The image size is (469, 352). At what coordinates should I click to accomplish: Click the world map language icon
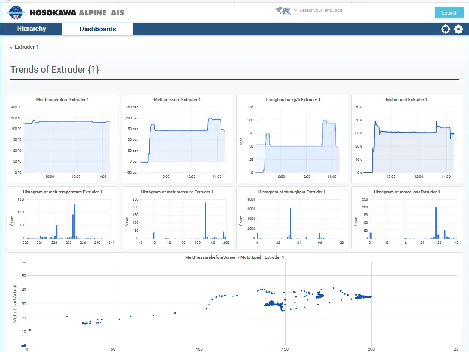pos(283,11)
